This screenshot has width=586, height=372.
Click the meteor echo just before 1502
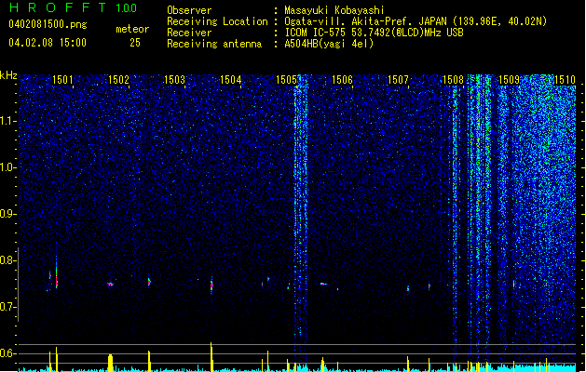(x=110, y=285)
